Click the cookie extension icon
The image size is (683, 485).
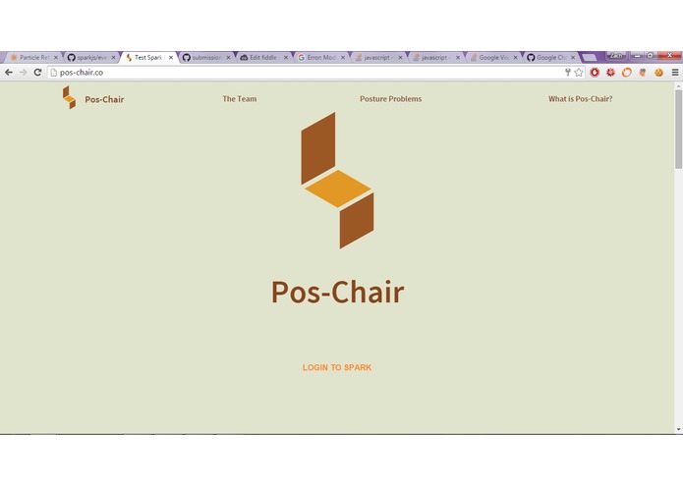(x=658, y=73)
